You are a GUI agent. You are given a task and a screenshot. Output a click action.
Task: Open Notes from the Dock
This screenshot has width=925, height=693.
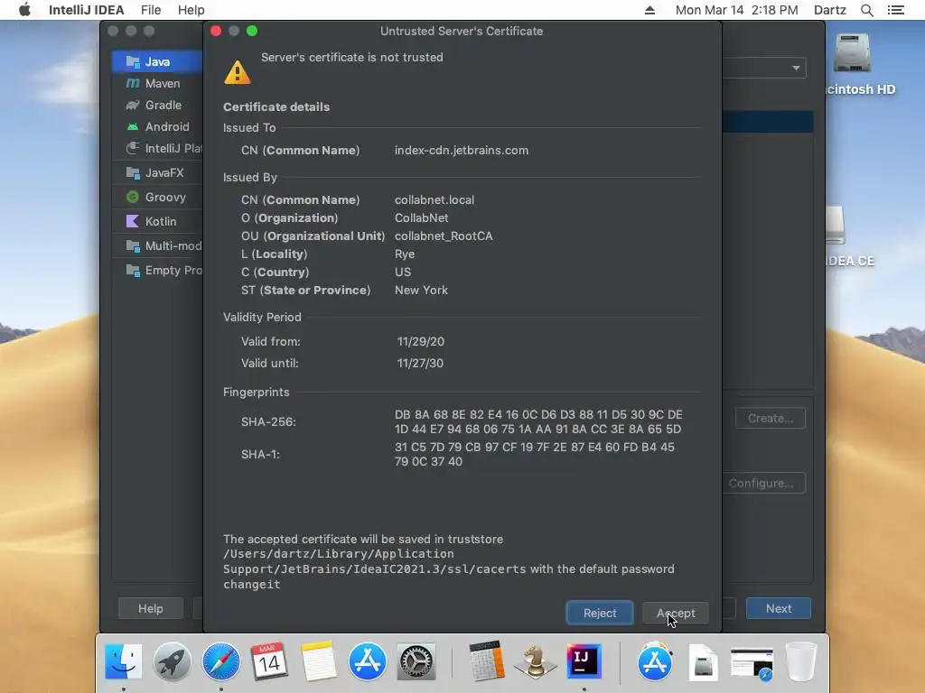pos(319,661)
